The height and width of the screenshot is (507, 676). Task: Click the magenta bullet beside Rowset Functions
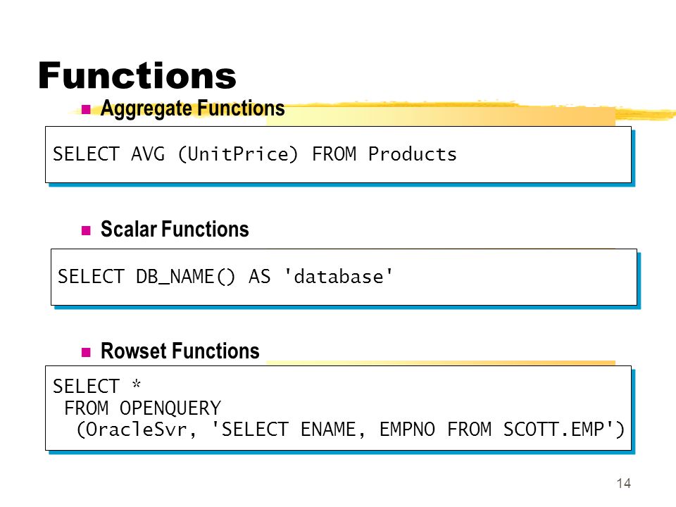(x=86, y=352)
